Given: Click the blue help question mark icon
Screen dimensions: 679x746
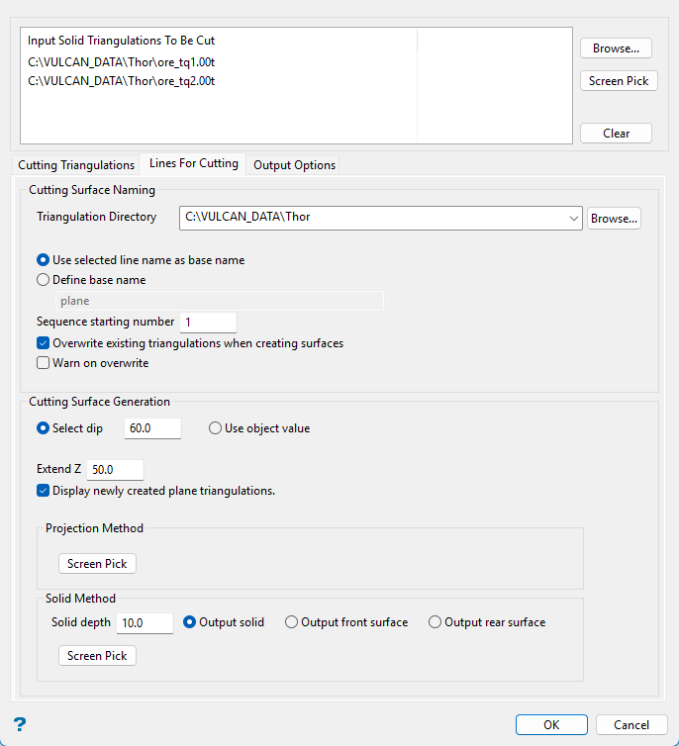Looking at the screenshot, I should coord(19,725).
